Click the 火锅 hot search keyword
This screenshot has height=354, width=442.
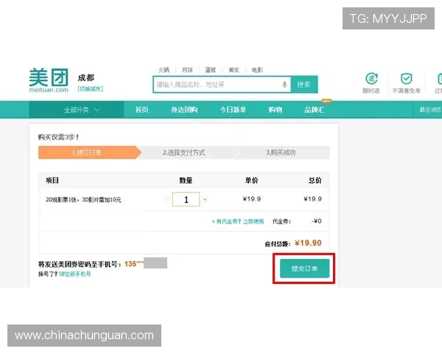[164, 70]
